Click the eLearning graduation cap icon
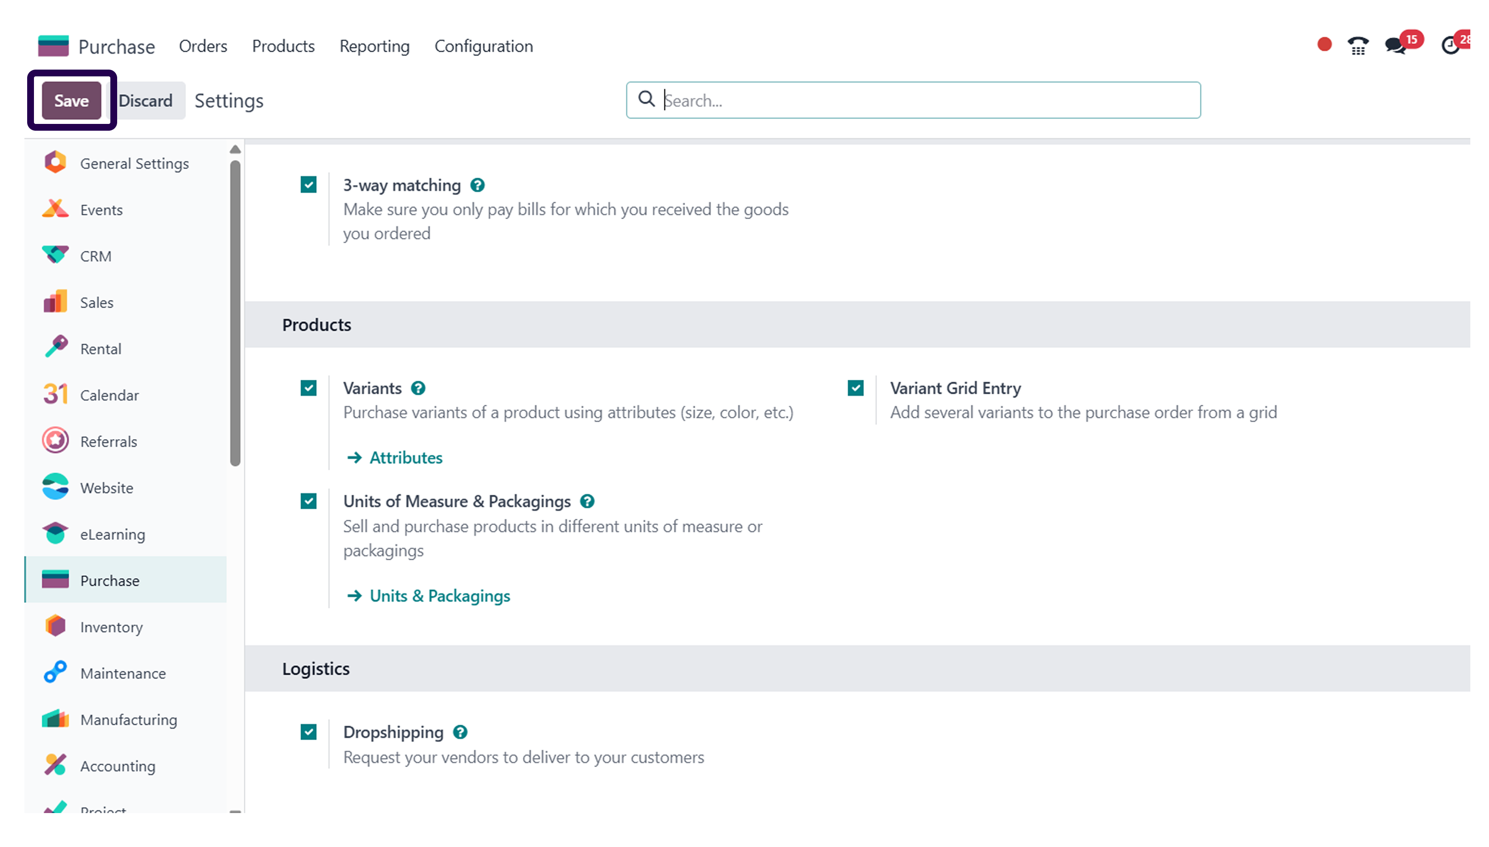This screenshot has height=847, width=1489. [x=55, y=533]
